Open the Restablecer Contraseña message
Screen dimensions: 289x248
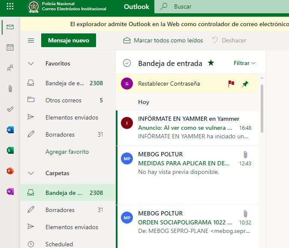tap(187, 84)
